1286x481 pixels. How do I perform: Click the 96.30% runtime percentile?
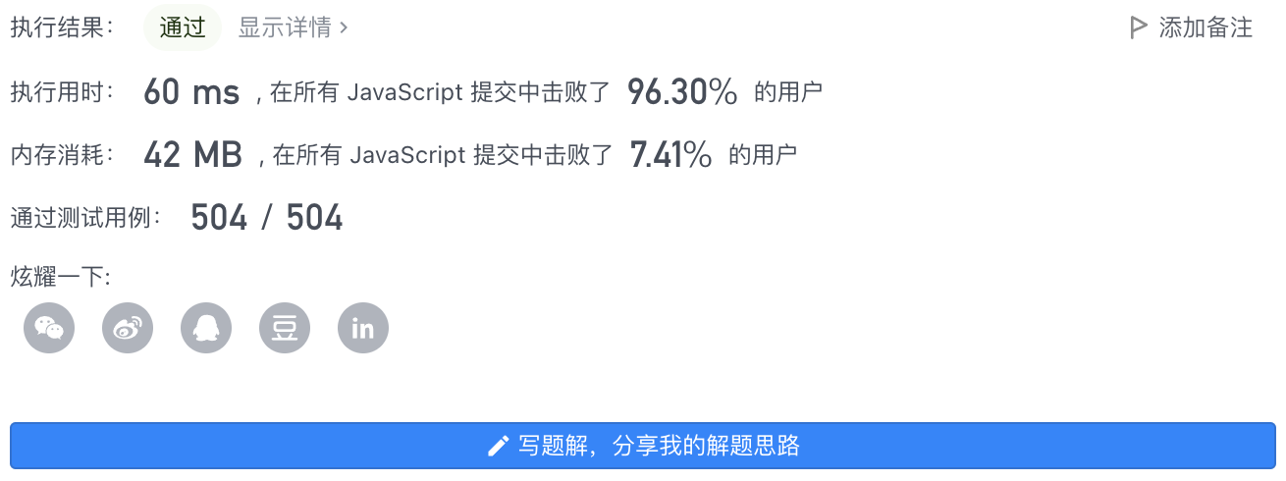682,92
